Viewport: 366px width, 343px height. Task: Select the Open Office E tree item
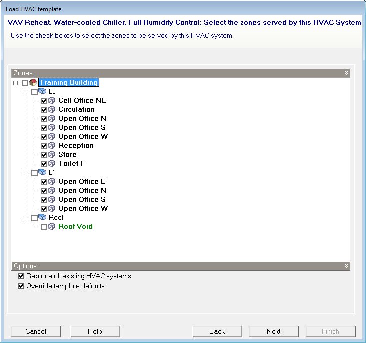point(82,182)
